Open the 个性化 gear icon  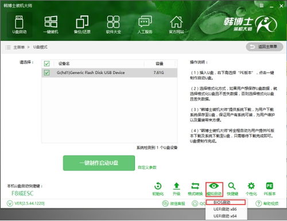(x=251, y=189)
